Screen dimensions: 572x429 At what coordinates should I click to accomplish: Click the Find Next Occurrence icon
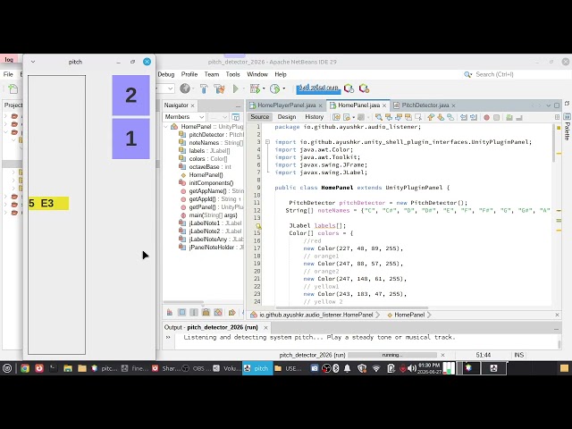tap(399, 117)
